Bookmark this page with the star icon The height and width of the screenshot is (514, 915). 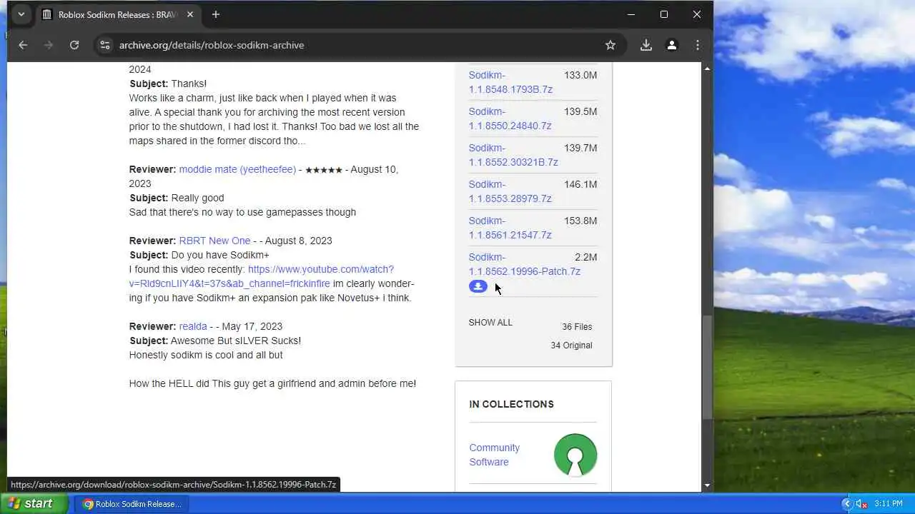tap(610, 45)
